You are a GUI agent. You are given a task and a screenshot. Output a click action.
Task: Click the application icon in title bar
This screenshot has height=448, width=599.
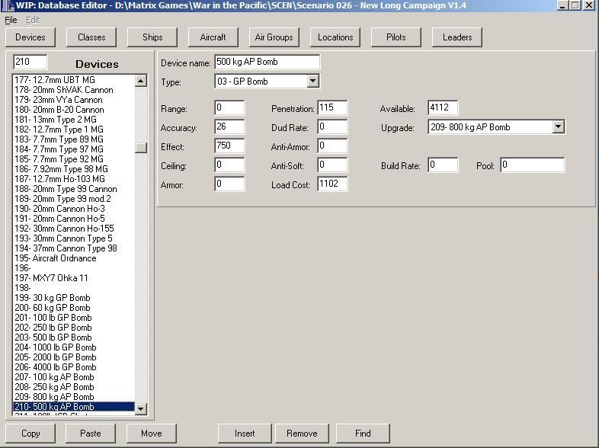pyautogui.click(x=7, y=5)
